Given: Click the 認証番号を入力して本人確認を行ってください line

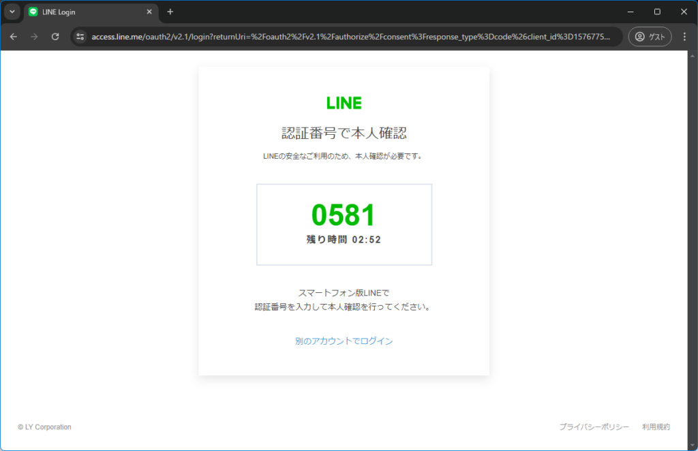Looking at the screenshot, I should point(344,307).
